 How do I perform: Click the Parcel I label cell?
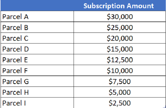[37, 103]
